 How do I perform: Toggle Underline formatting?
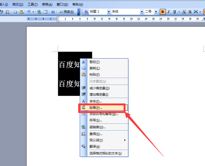(175, 12)
